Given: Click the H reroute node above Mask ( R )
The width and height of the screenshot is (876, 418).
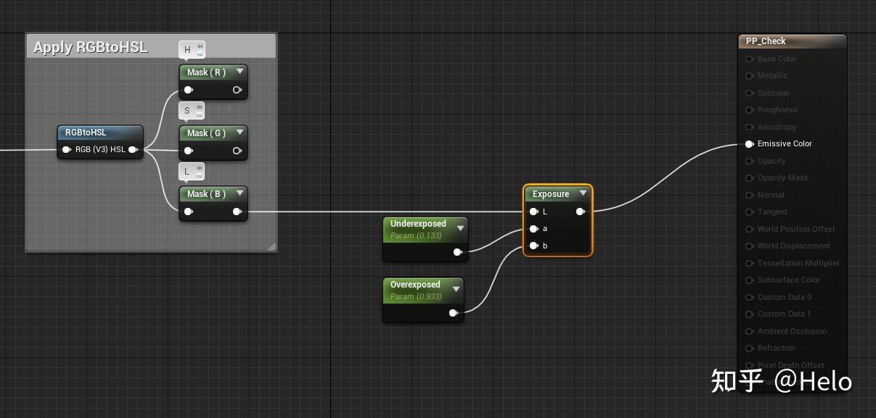Looking at the screenshot, I should tap(191, 49).
